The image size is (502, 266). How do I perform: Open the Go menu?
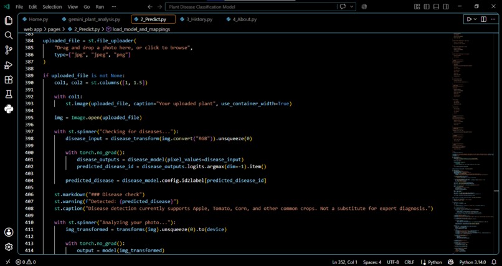[x=87, y=7]
